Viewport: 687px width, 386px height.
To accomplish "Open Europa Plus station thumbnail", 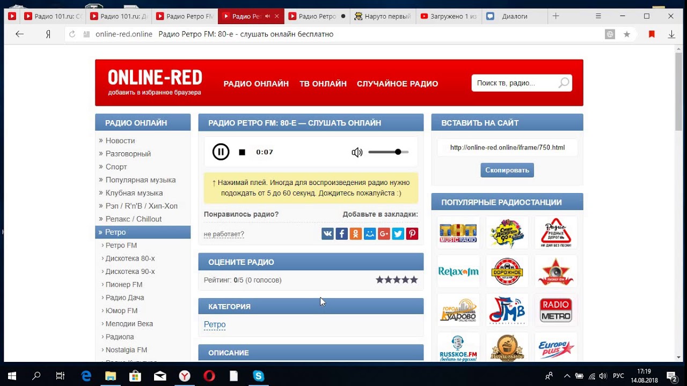I will coord(556,347).
